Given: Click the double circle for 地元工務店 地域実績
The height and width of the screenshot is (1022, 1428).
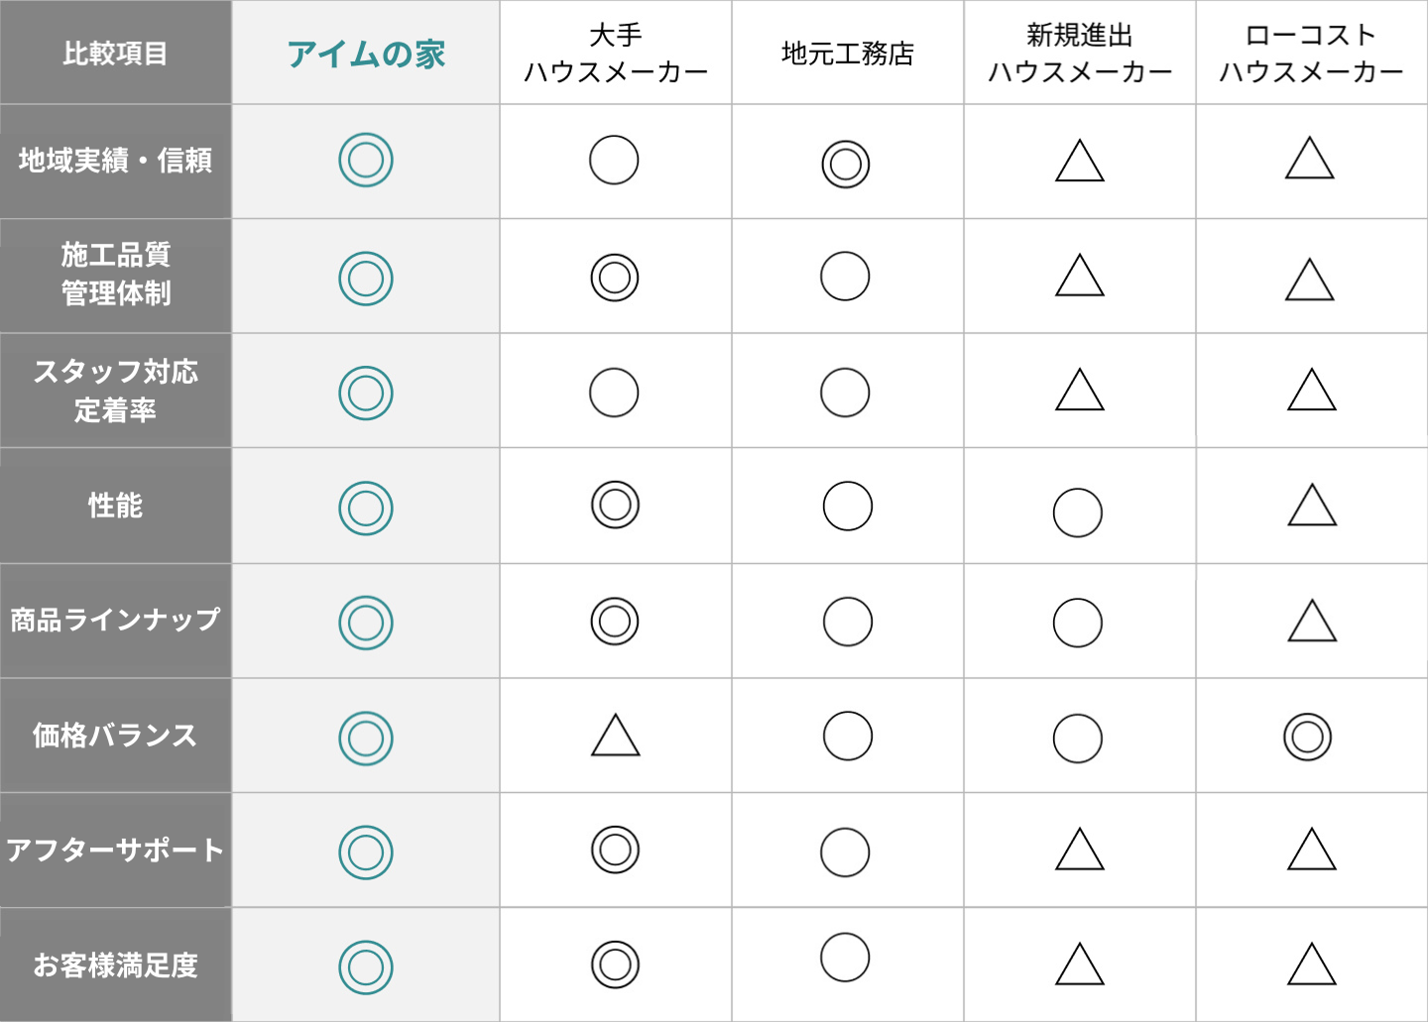Looking at the screenshot, I should tap(845, 165).
